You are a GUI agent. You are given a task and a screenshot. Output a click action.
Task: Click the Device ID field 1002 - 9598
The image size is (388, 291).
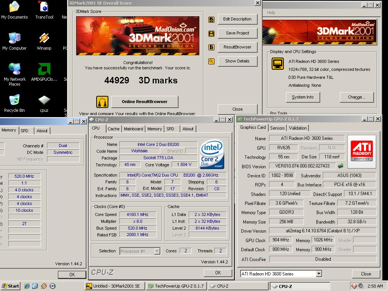click(282, 175)
